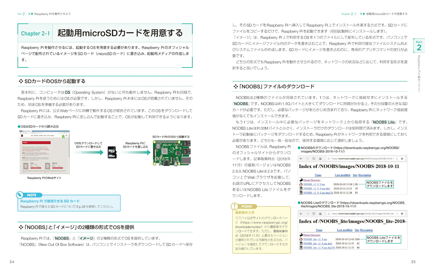Select the Part 2 side tab
This screenshot has width=425, height=271.
coord(419,46)
